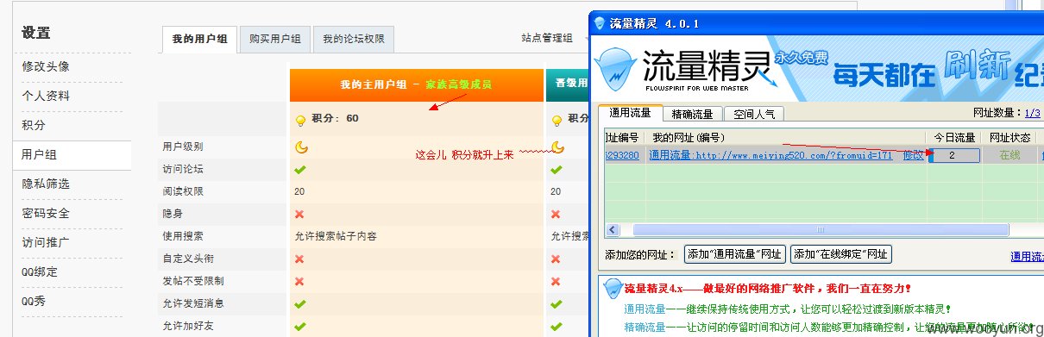Screen dimensions: 1044x337
Task: Click the 修改 link on the URL row
Action: [x=913, y=155]
